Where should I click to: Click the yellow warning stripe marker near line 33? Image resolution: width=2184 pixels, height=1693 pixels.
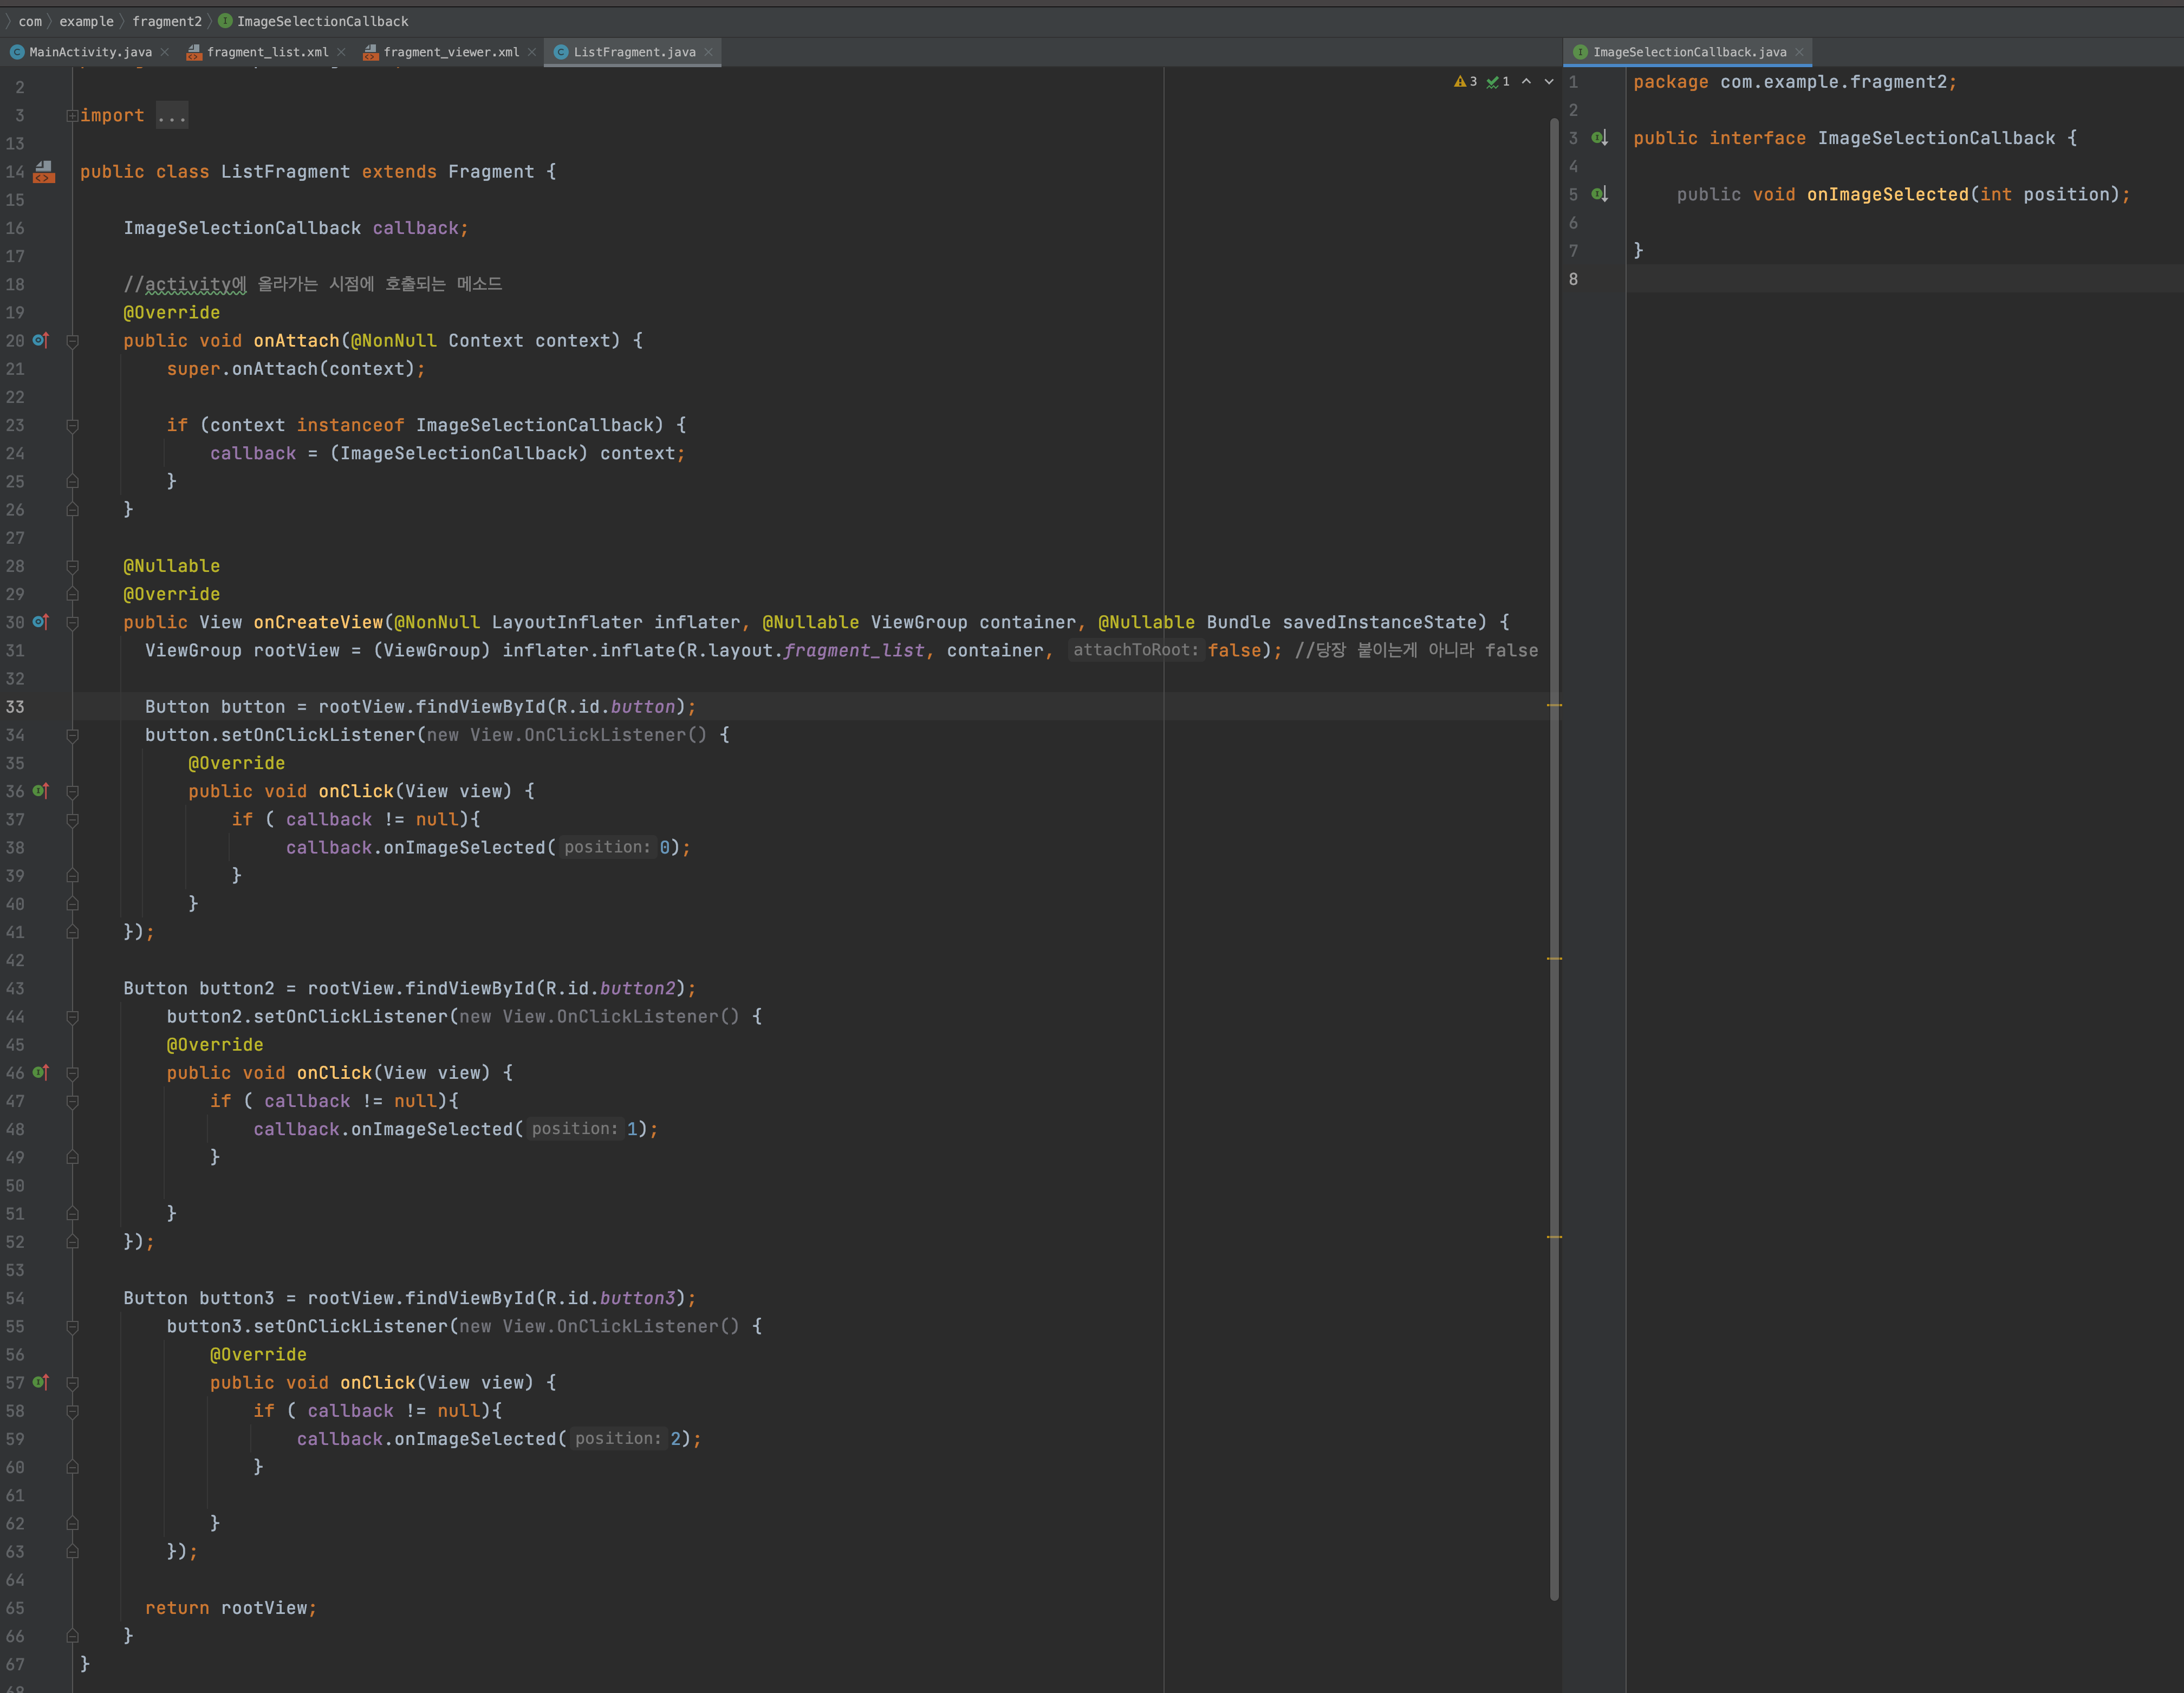(1554, 706)
